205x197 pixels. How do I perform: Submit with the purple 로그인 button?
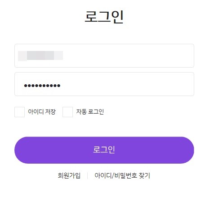(104, 150)
